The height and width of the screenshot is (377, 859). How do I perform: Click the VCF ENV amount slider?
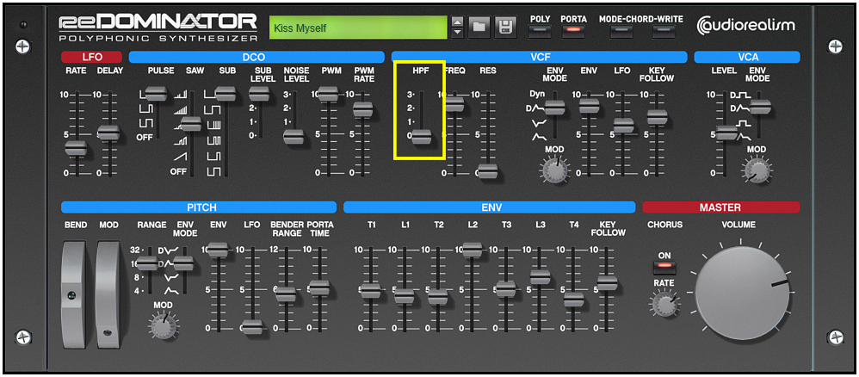tap(589, 105)
